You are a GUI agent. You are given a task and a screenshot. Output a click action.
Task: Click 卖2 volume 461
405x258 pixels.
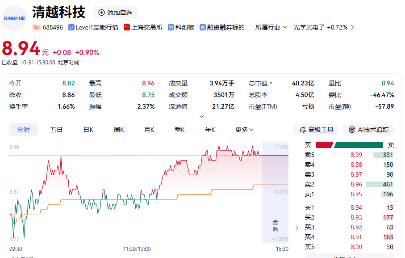[x=388, y=184]
